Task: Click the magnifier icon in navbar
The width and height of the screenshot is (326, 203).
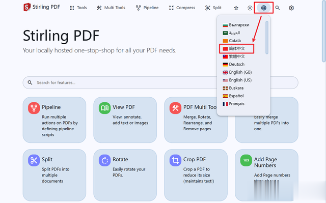Action: [277, 8]
